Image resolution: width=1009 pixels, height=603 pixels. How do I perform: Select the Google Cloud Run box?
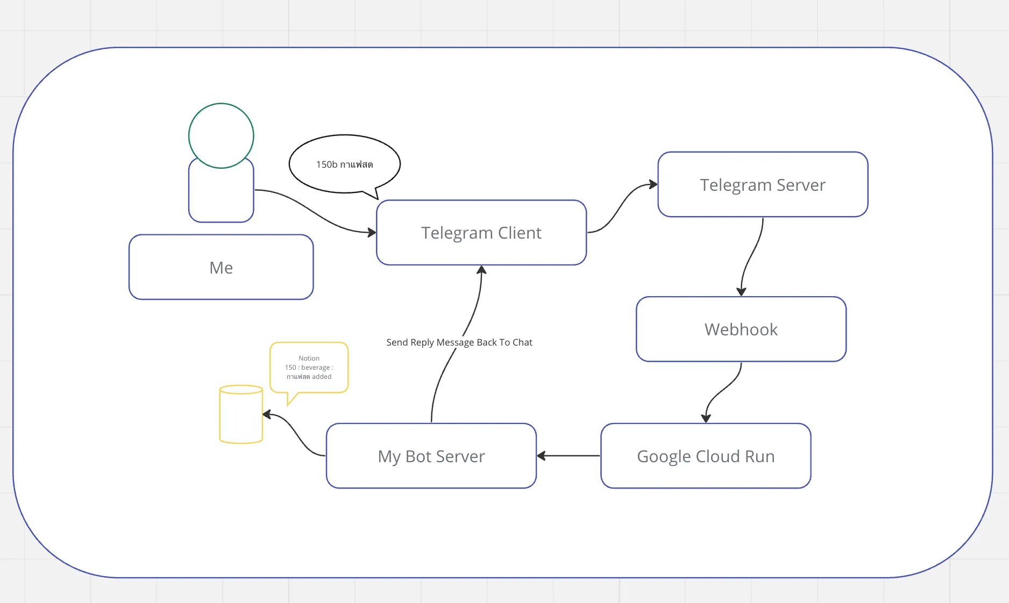[x=705, y=456]
